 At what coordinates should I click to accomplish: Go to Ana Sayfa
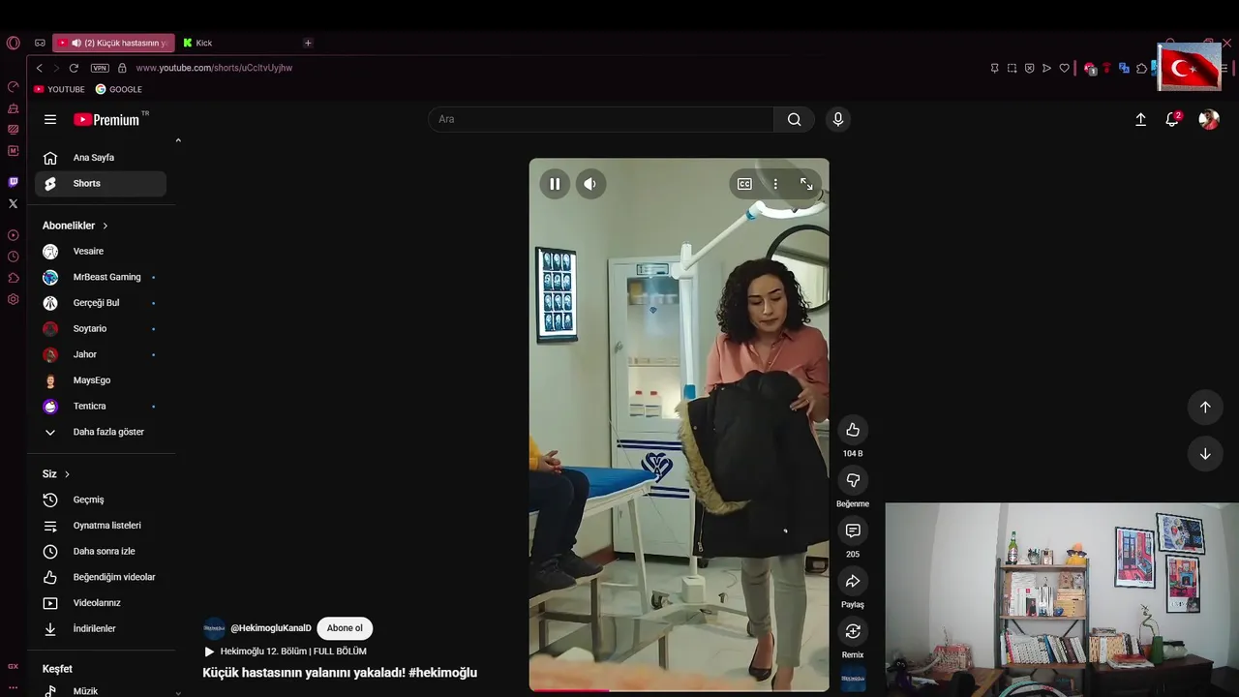101,158
